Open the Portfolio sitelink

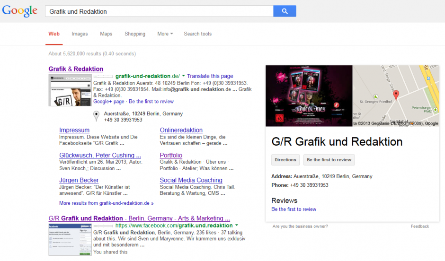pyautogui.click(x=171, y=155)
